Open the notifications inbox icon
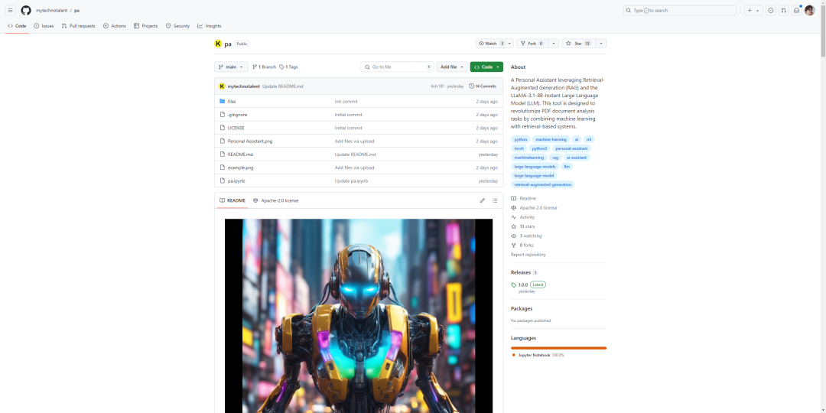Screen dimensions: 826x413 tap(796, 11)
